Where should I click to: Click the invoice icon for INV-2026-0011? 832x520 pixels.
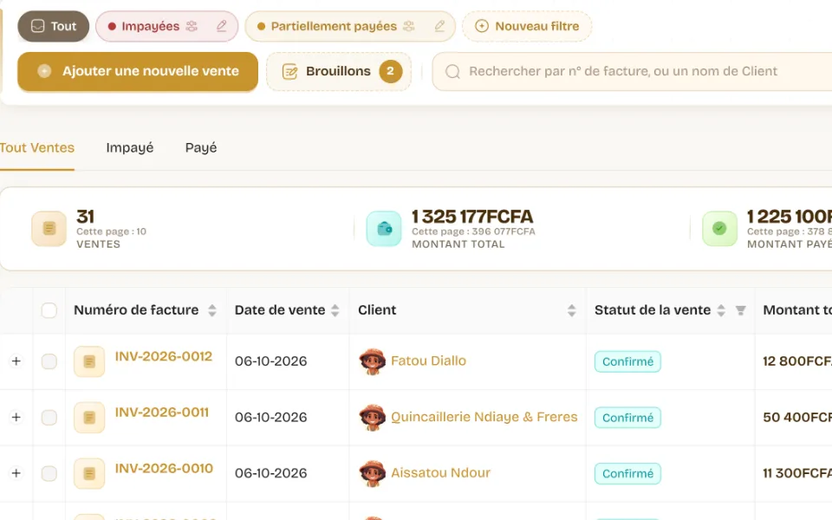[x=89, y=418]
